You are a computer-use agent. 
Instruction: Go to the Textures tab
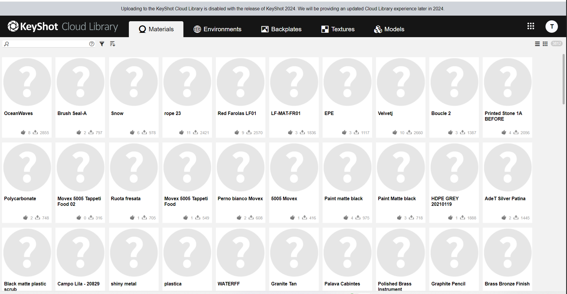(338, 29)
